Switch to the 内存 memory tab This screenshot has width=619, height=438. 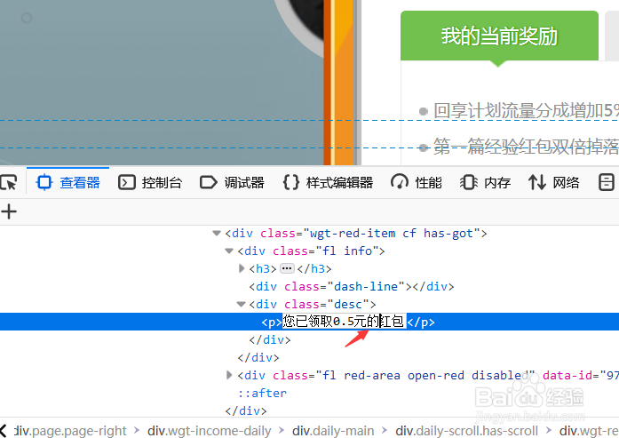tap(485, 182)
